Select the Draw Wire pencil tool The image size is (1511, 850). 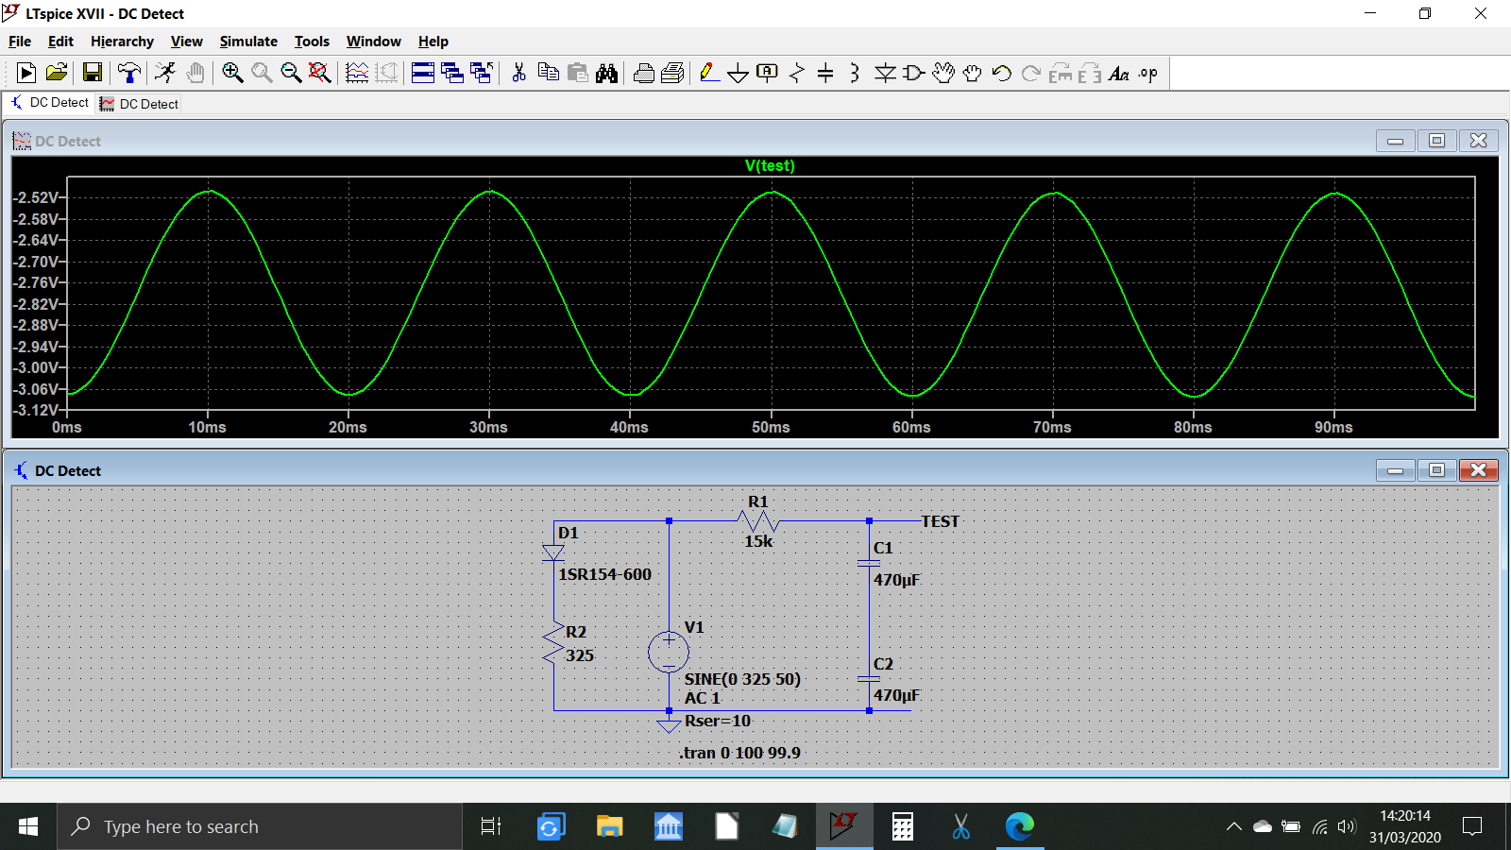point(709,73)
